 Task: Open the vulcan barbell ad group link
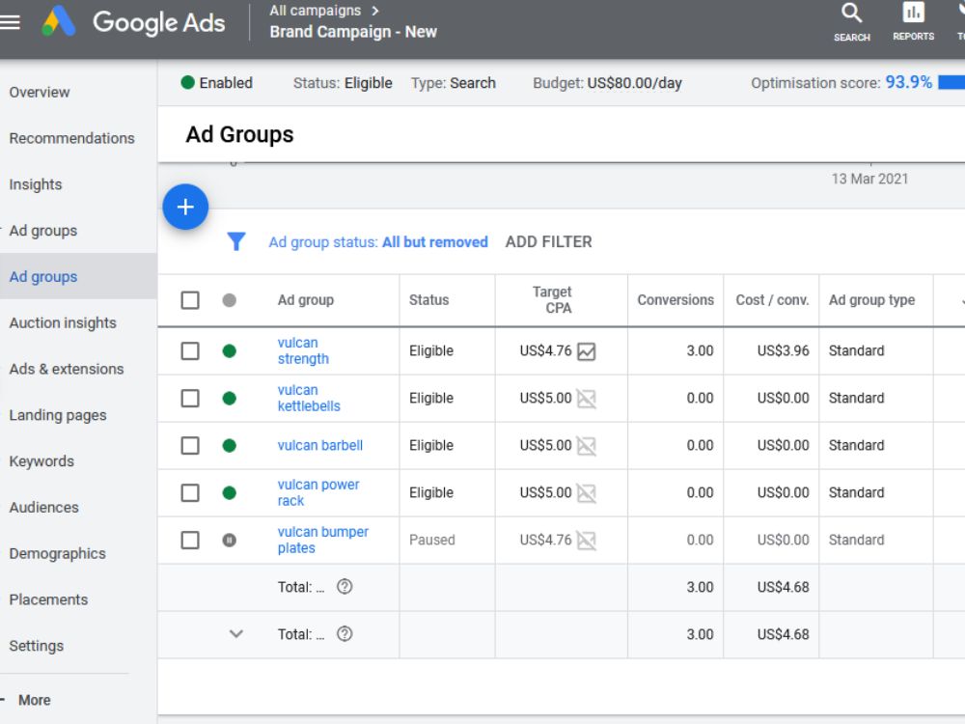[x=320, y=445]
